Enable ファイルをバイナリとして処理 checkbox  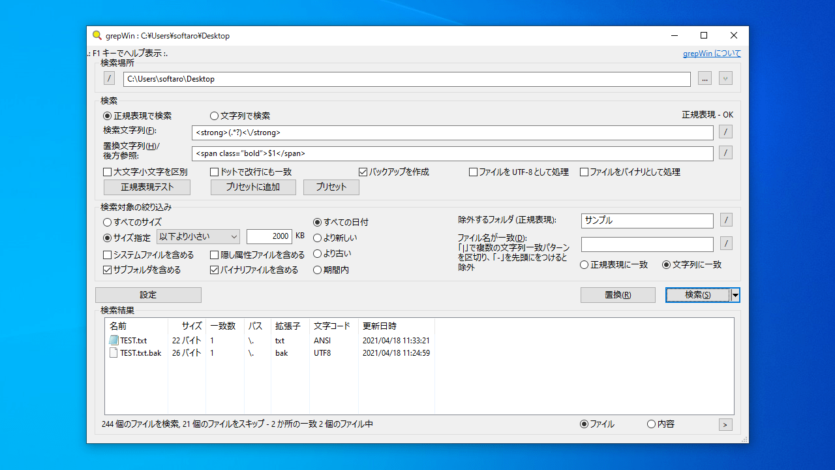click(630, 172)
